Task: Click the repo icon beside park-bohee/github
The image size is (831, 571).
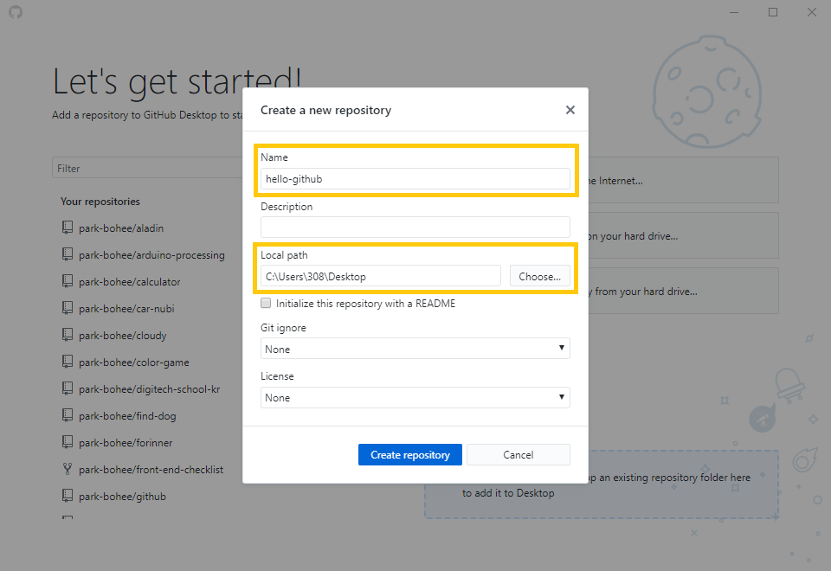Action: click(68, 496)
